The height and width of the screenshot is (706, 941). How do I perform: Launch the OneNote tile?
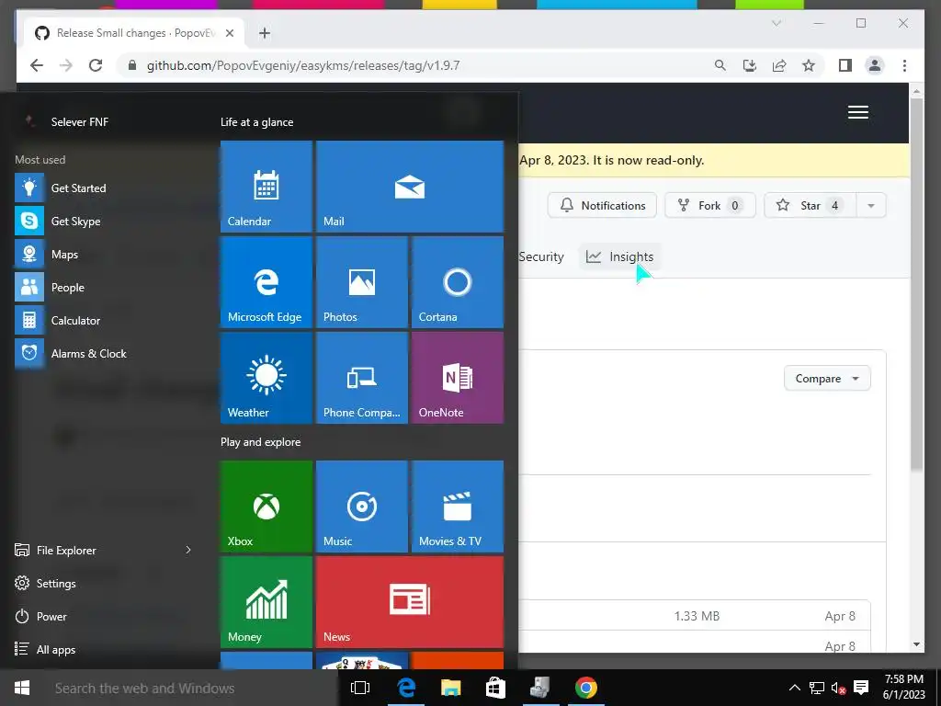[458, 378]
